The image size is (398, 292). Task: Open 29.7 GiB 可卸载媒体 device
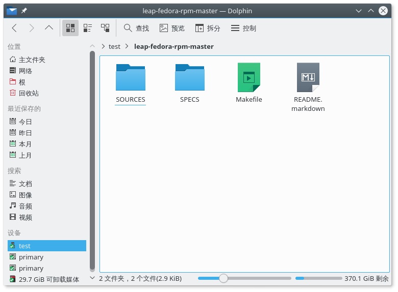(47, 279)
